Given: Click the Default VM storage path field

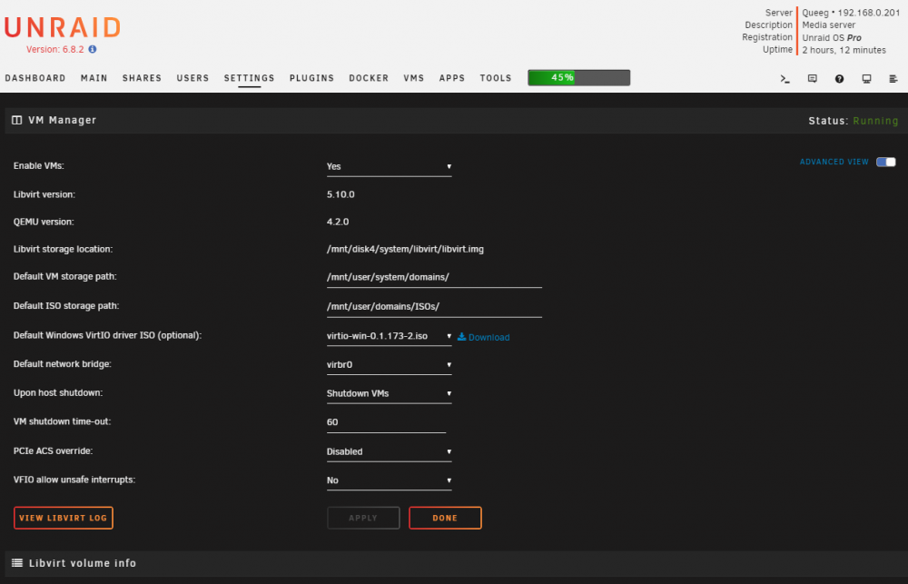Looking at the screenshot, I should (x=434, y=278).
